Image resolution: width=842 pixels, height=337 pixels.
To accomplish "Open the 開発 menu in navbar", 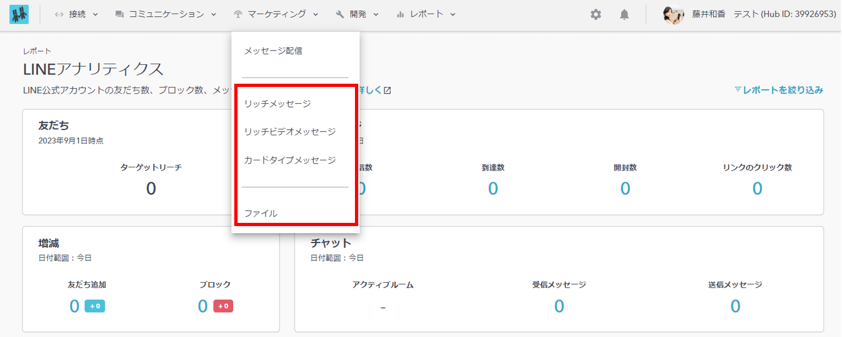I will (357, 15).
